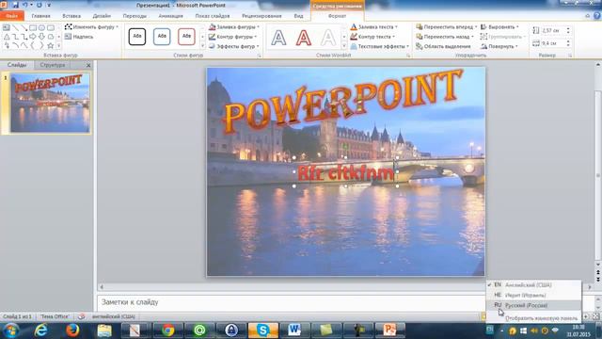Screen dimensions: 602x339
Task: Click the Заметки к слайду notes field
Action: (x=290, y=302)
